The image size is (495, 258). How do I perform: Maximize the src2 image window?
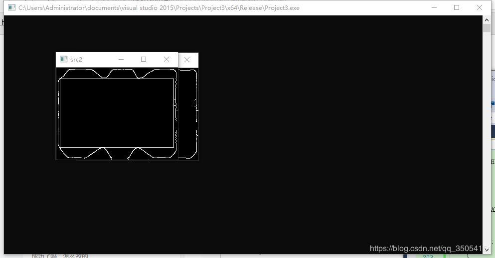[144, 59]
